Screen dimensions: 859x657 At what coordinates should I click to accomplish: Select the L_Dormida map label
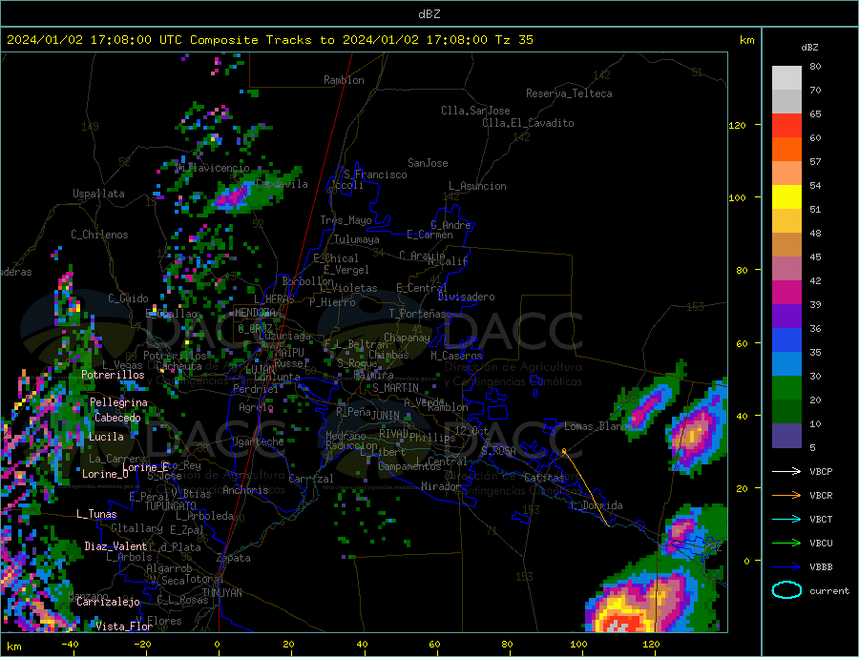click(x=597, y=505)
